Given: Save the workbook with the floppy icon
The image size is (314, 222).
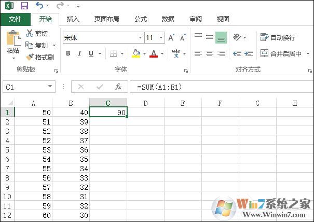Looking at the screenshot, I should point(24,5).
